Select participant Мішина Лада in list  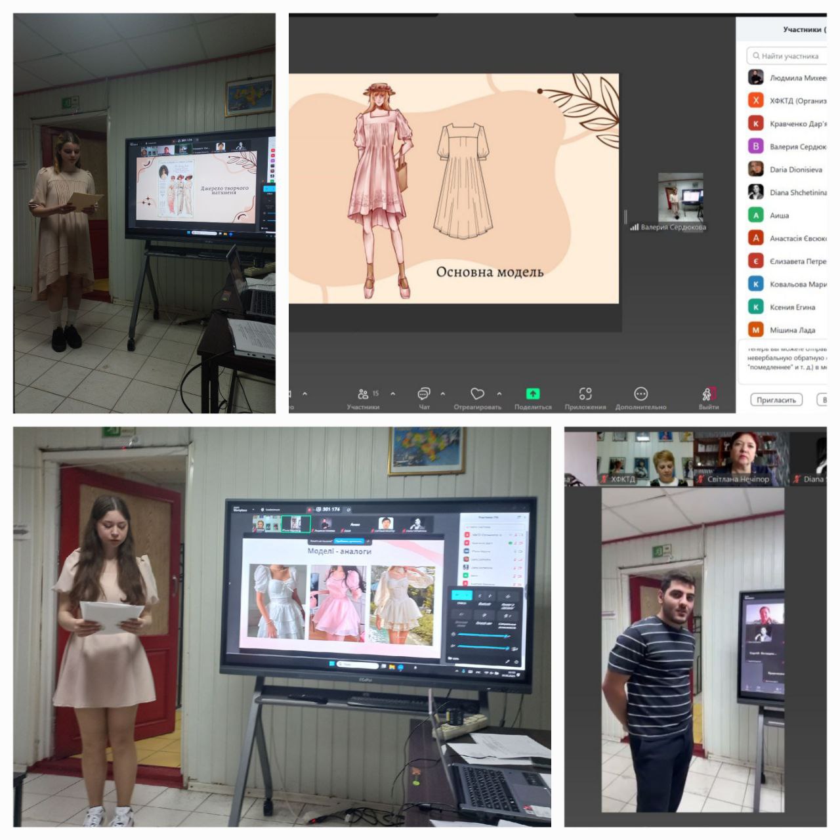[792, 330]
